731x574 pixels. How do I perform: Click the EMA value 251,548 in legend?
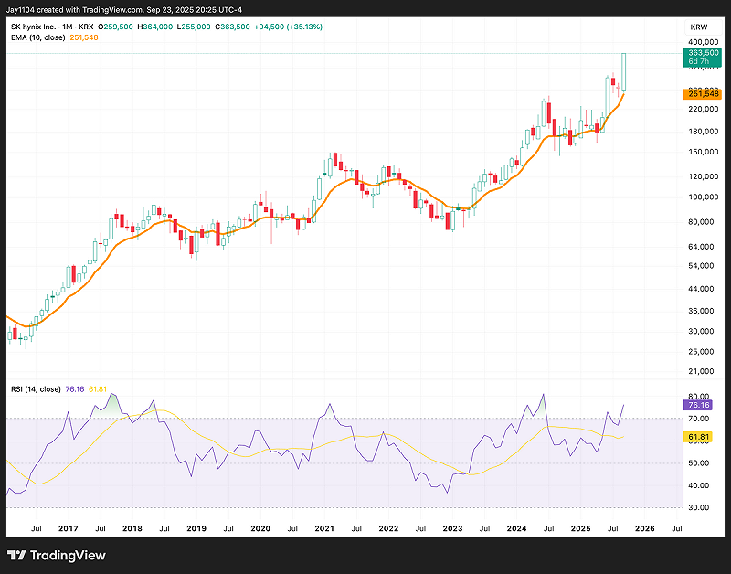pos(84,37)
